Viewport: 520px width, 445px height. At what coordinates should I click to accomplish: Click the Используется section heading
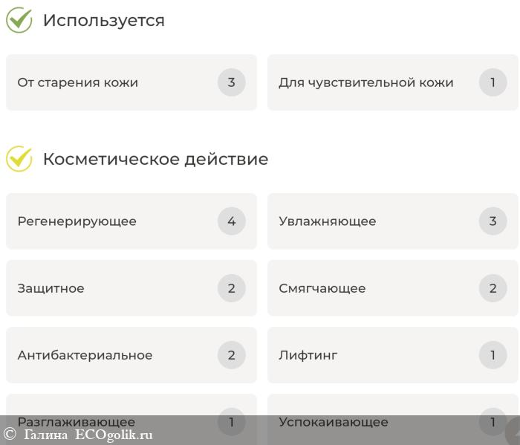point(103,20)
